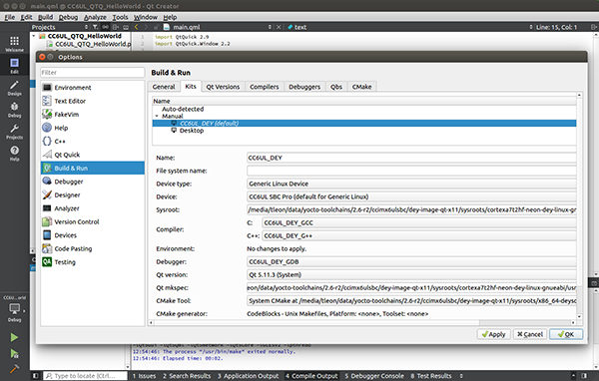The height and width of the screenshot is (381, 599).
Task: Select Devices options category
Action: click(x=93, y=235)
